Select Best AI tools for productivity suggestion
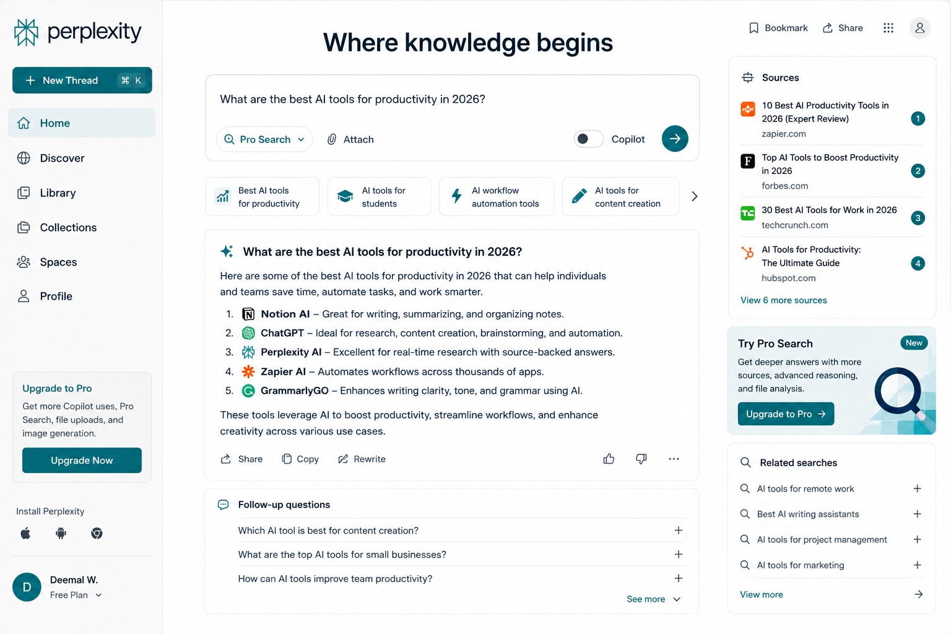The image size is (951, 634). click(x=263, y=197)
